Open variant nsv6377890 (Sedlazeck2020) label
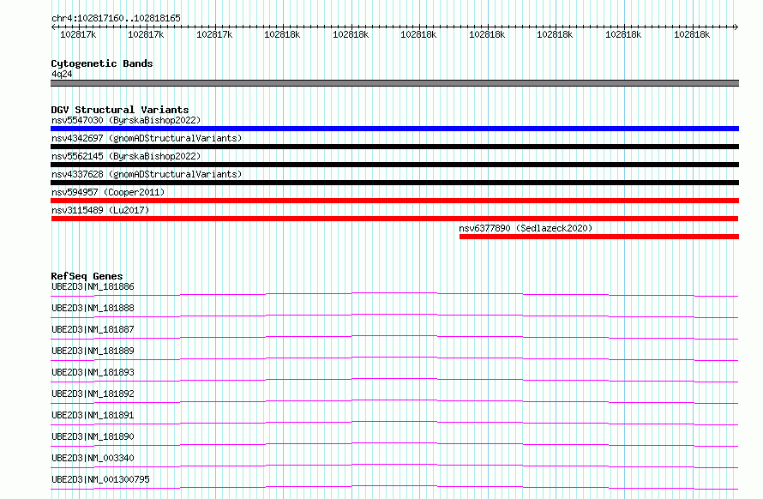The height and width of the screenshot is (499, 763). (526, 228)
